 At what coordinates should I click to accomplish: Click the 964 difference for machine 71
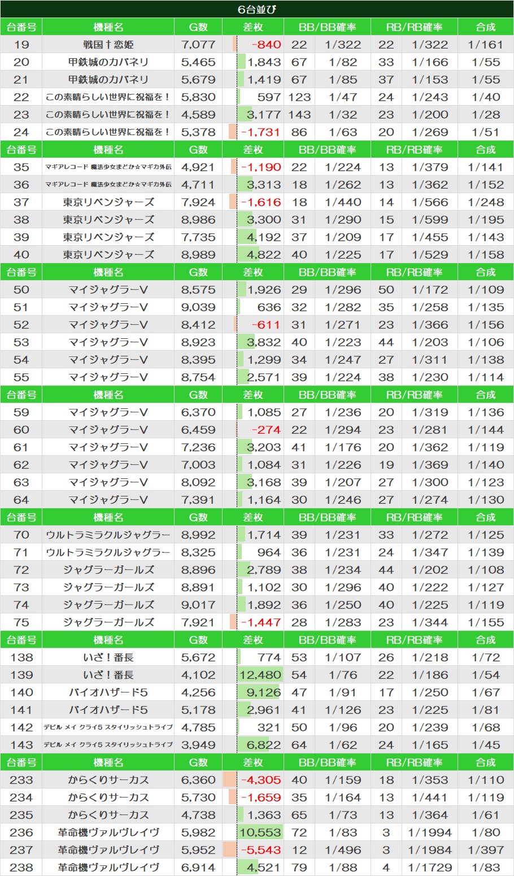[269, 552]
